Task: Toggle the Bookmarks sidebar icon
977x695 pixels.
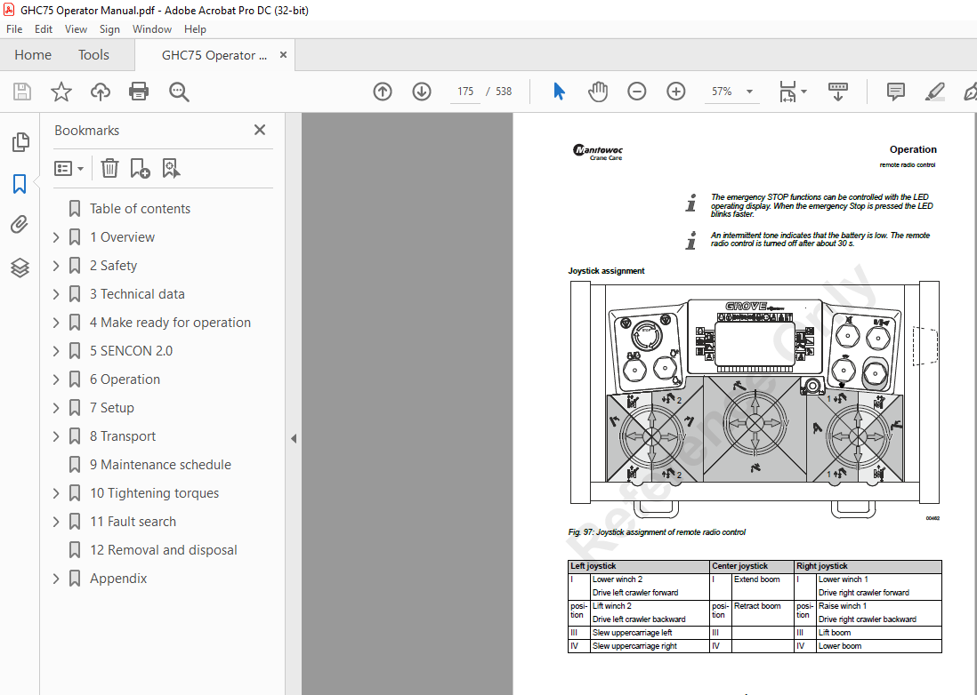Action: click(x=20, y=184)
